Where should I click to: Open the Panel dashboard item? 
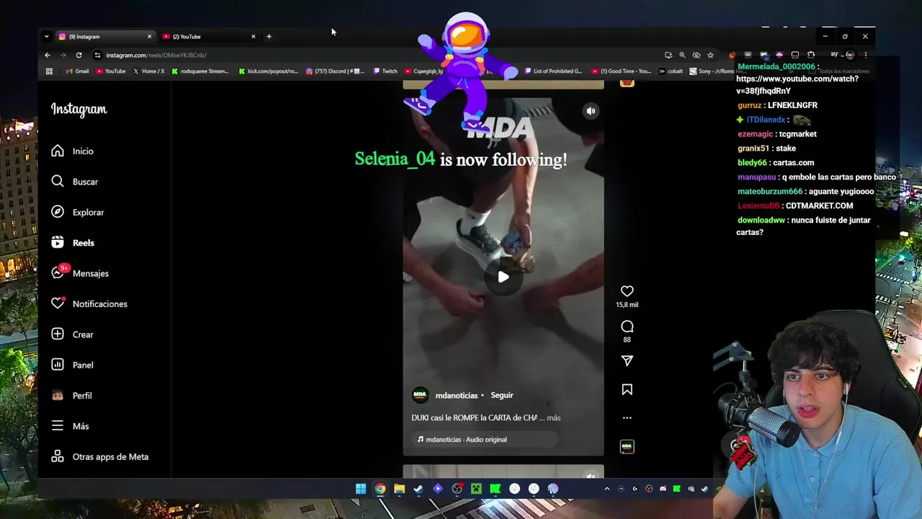[x=72, y=365]
